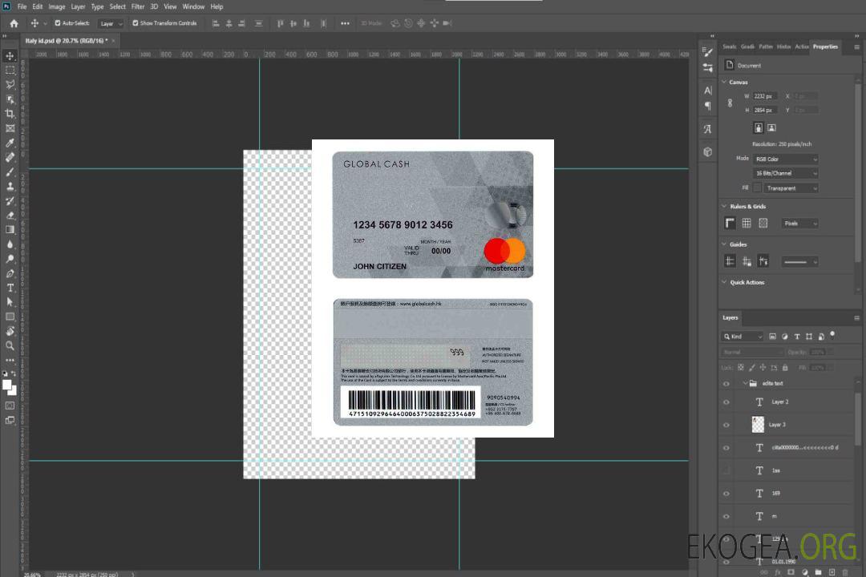866x577 pixels.
Task: Open the guide line style dropdown
Action: point(799,262)
